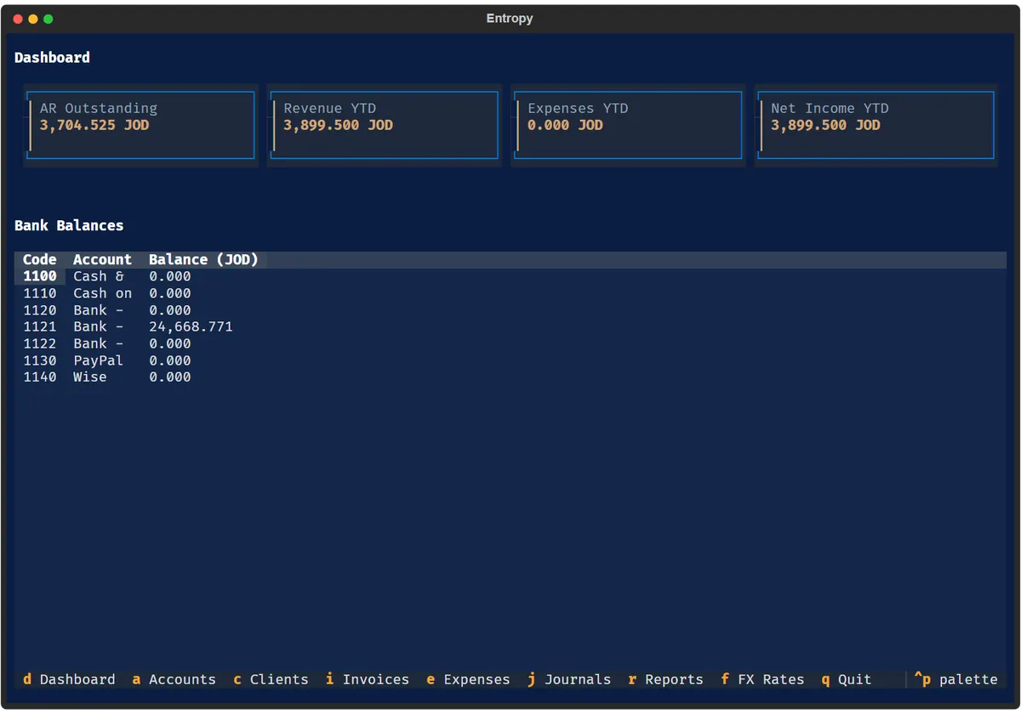Viewport: 1021px width, 714px height.
Task: Select the AR Outstanding card
Action: click(140, 125)
